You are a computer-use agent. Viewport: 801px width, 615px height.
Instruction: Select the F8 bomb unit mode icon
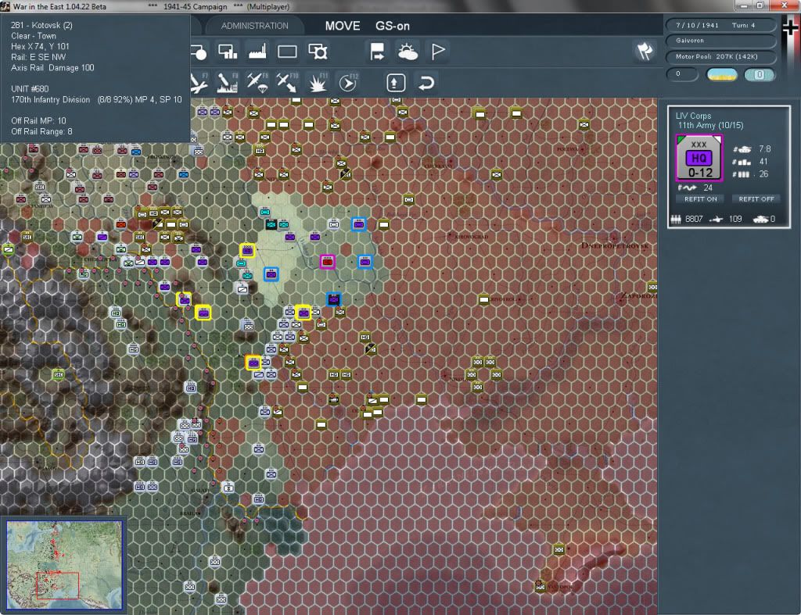(x=228, y=83)
